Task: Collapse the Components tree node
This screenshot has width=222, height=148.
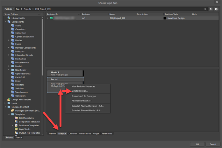Action: (5, 22)
